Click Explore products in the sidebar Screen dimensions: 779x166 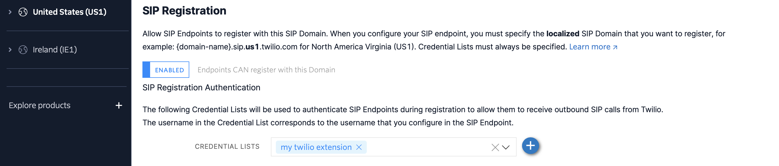pos(39,105)
